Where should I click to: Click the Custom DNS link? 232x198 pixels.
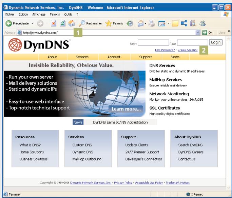tap(82, 145)
